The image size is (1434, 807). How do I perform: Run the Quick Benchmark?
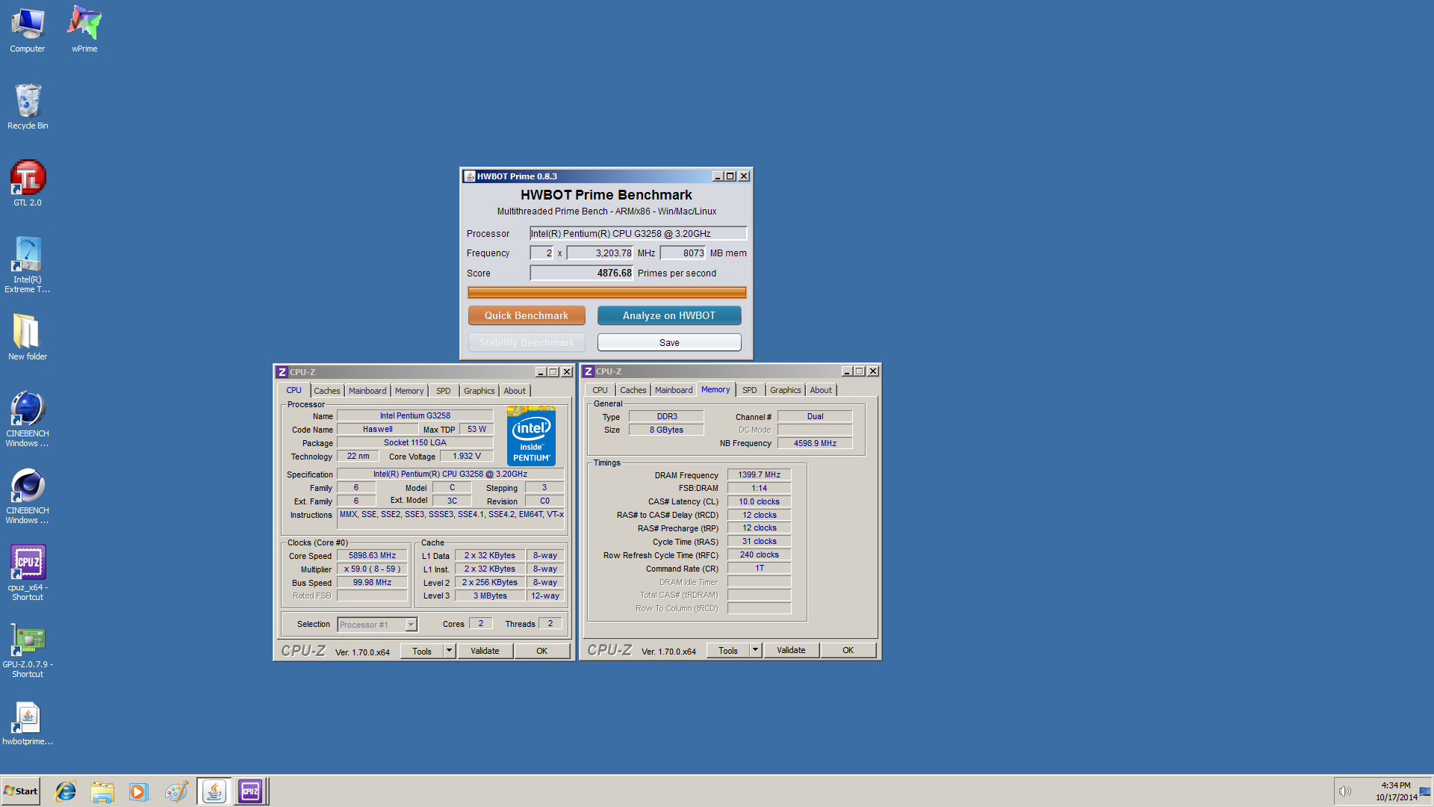[x=527, y=315]
